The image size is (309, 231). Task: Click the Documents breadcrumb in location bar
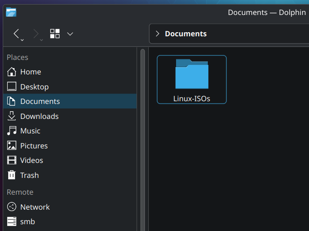[186, 34]
